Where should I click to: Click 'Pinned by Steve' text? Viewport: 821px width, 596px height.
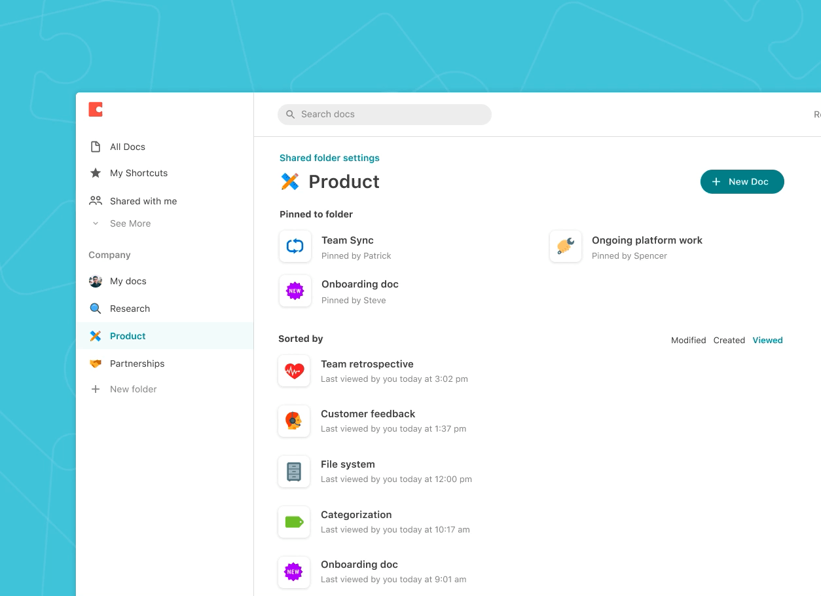pos(354,301)
